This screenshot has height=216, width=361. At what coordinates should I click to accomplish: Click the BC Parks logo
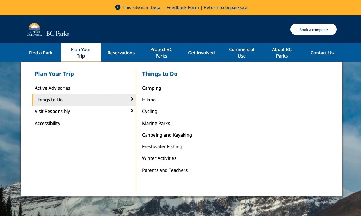48,30
